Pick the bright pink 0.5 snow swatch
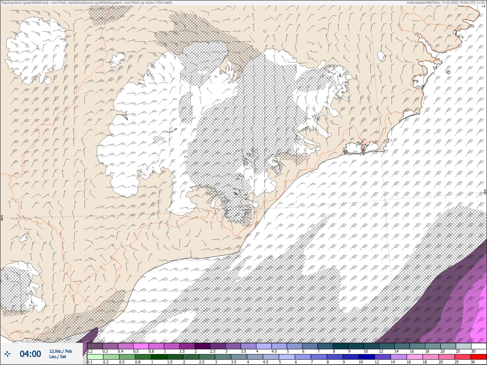The image size is (487, 365). tap(141, 346)
